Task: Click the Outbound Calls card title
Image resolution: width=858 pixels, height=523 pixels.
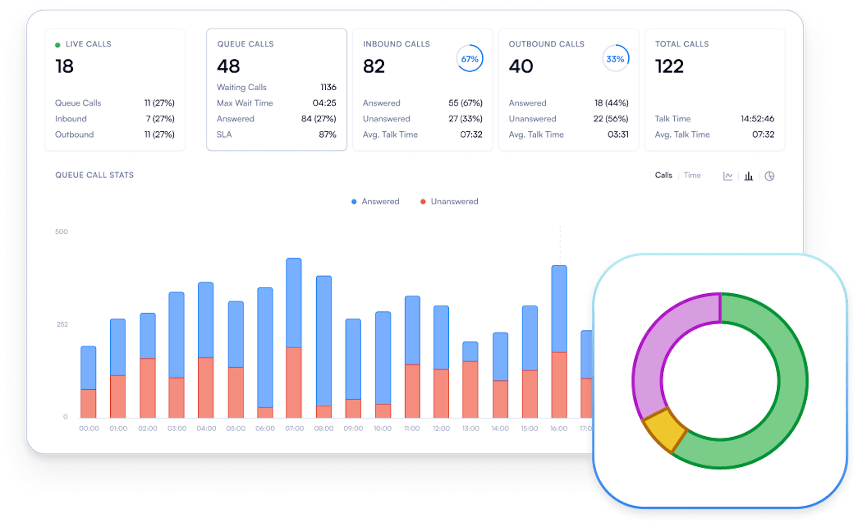Action: pos(546,44)
